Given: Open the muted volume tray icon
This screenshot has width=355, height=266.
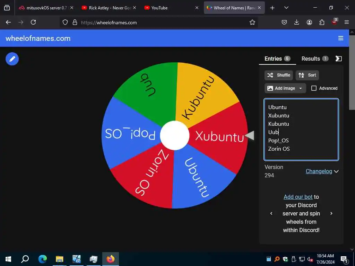Looking at the screenshot, I should (310, 259).
